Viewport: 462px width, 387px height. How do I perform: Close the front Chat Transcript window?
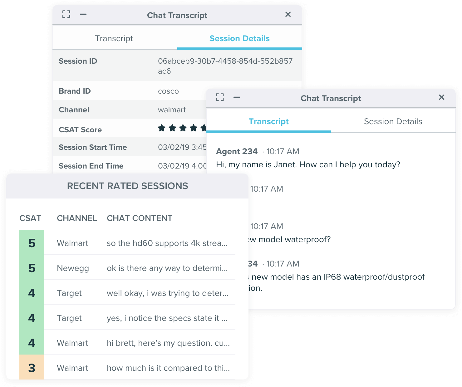click(442, 97)
